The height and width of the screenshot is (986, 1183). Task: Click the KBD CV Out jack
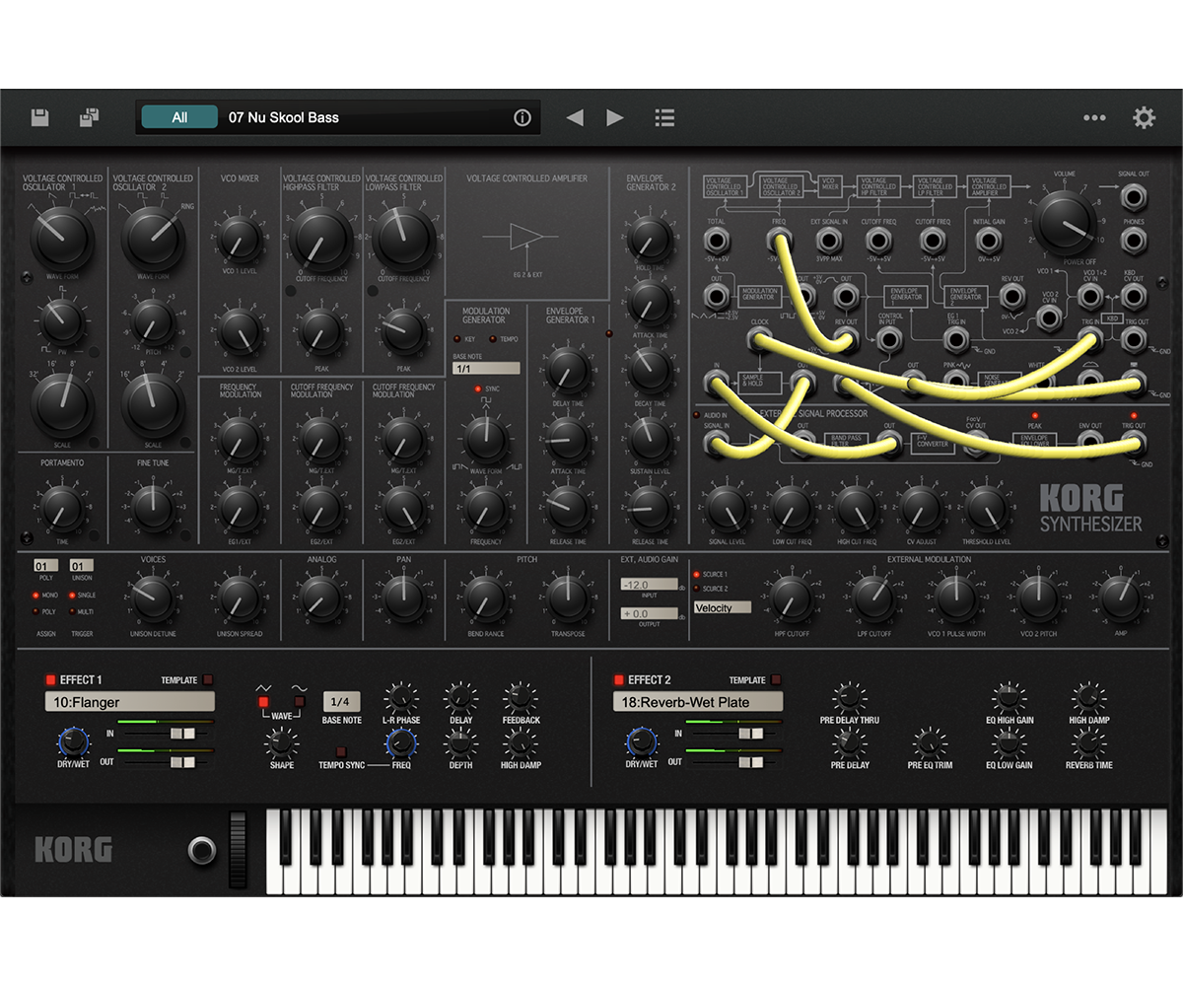(x=1135, y=297)
